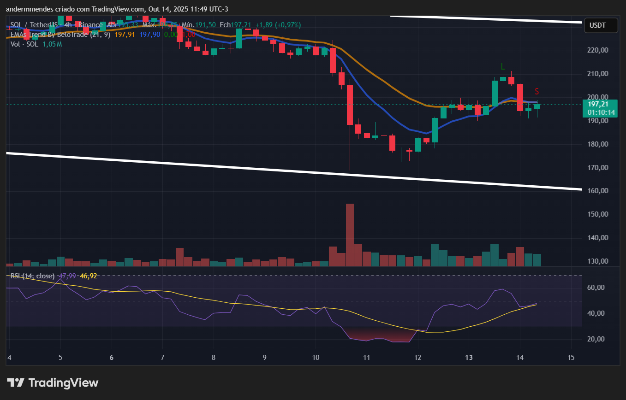Select the EMAs Trend By BeloTrade legend

(x=60, y=35)
